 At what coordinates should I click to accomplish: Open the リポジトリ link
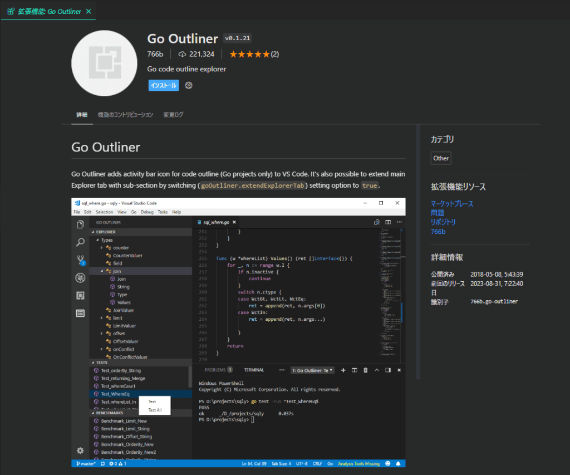click(x=443, y=222)
